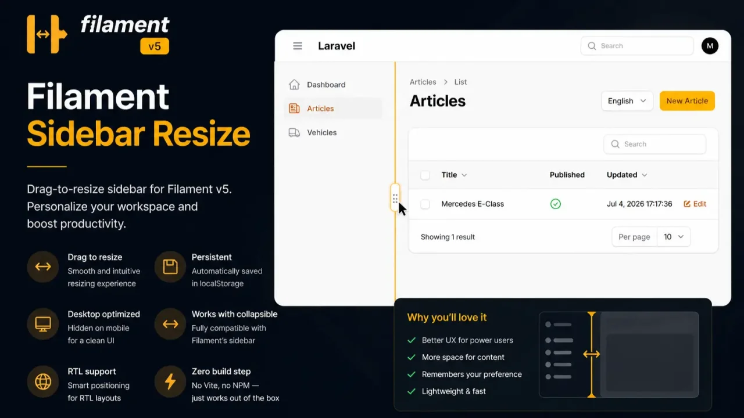Click the checkmark next to Better UX
Viewport: 744px width, 418px height.
(412, 340)
